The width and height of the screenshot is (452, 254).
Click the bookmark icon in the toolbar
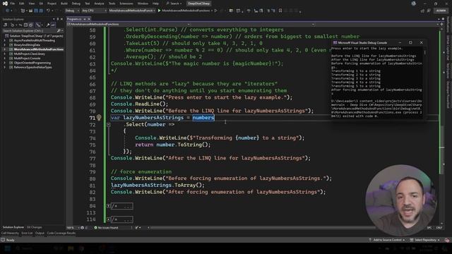(280, 11)
